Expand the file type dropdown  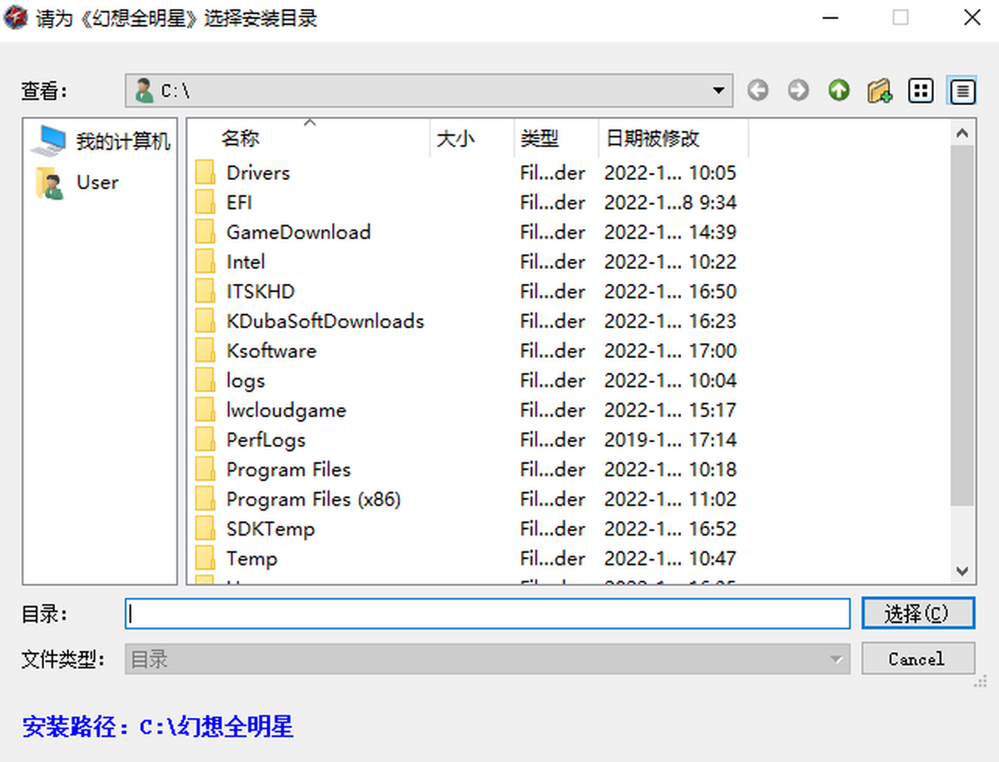tap(835, 660)
